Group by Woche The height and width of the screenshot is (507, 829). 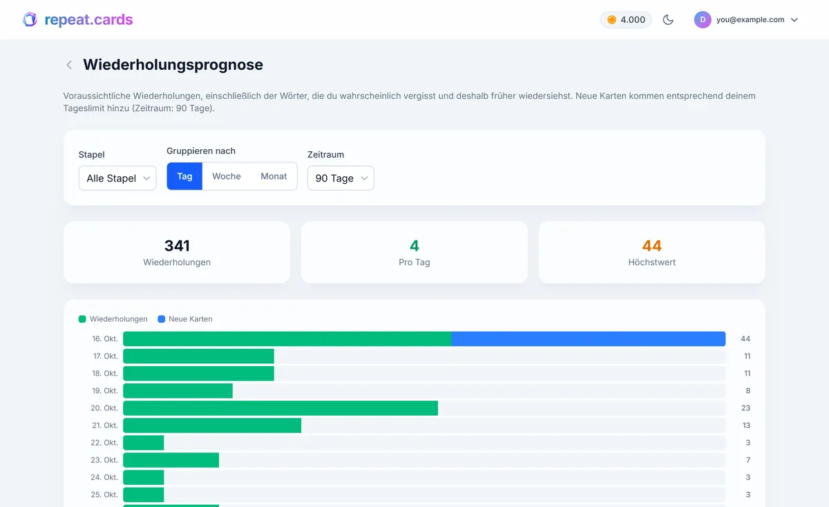227,176
